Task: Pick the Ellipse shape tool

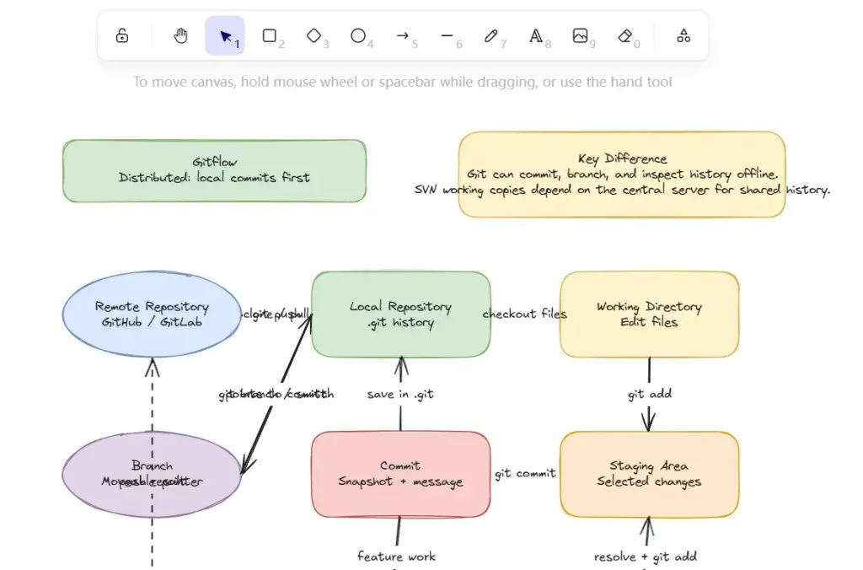Action: [358, 36]
